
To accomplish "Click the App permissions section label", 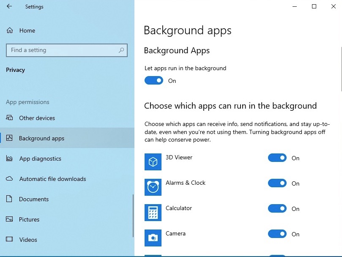I will [27, 102].
